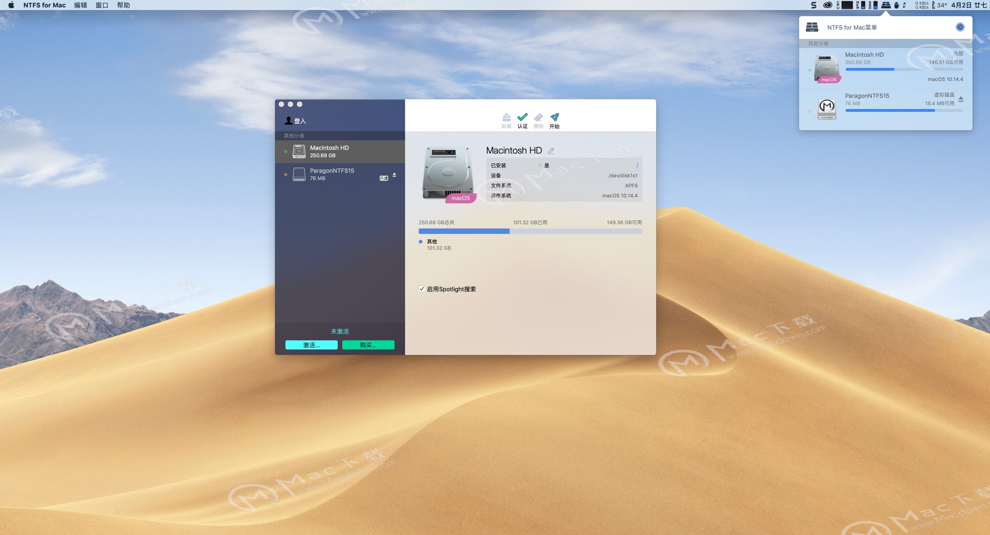Viewport: 990px width, 535px height.
Task: Click the date 4月2日 in menu bar
Action: coord(961,5)
